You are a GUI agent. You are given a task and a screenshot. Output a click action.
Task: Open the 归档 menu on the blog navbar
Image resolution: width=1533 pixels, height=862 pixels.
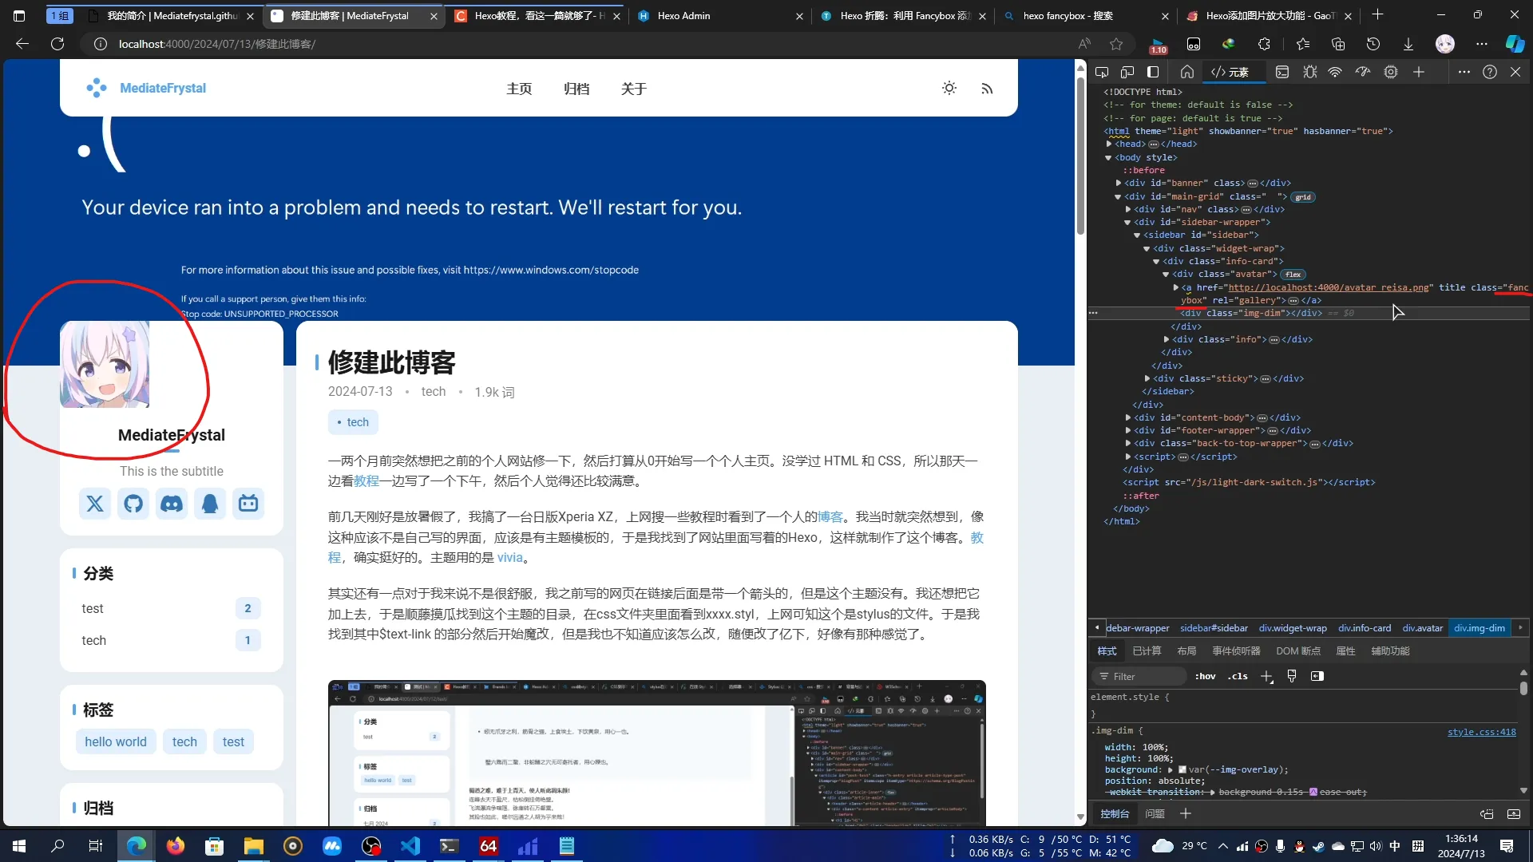tap(576, 89)
